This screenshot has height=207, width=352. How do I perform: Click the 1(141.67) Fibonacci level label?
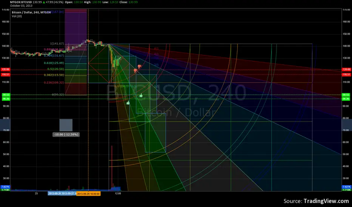(57, 44)
